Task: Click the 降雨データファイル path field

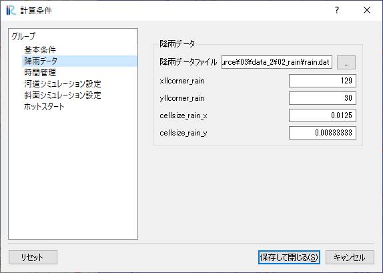Action: tap(276, 62)
